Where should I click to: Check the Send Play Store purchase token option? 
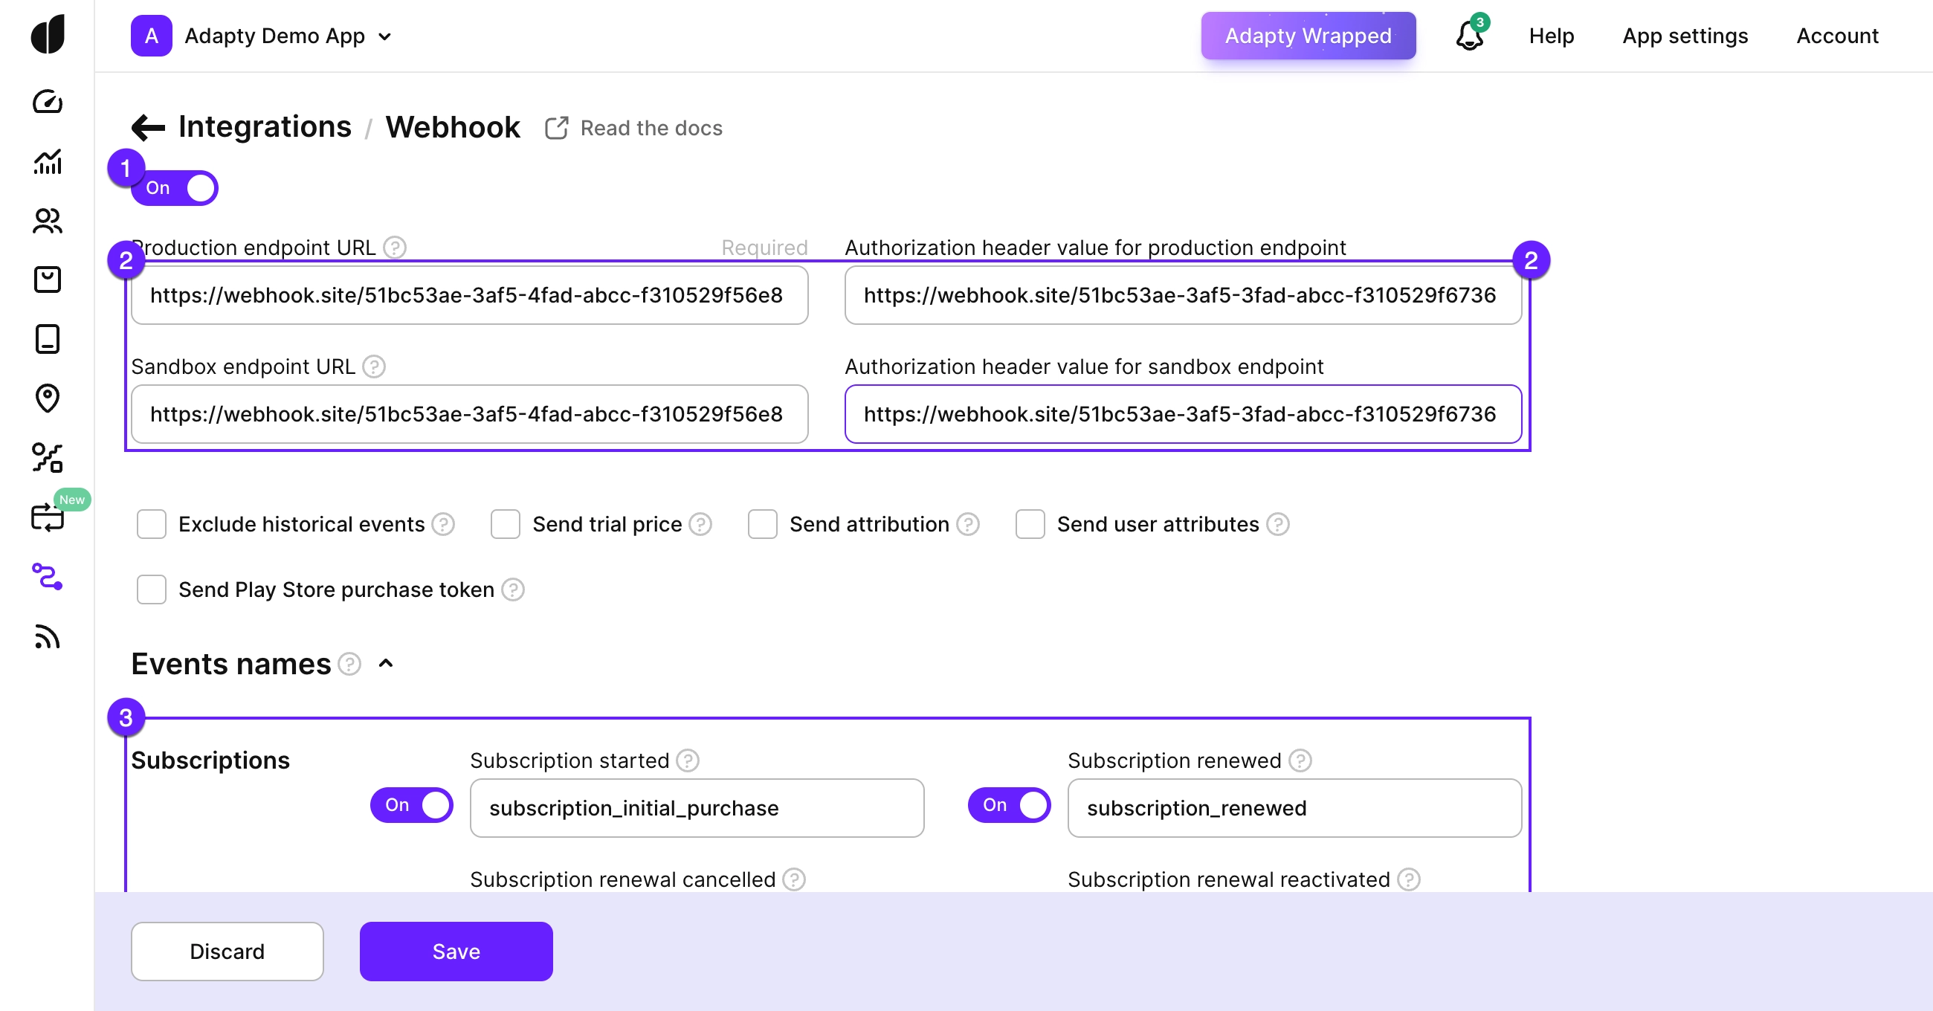pyautogui.click(x=151, y=590)
